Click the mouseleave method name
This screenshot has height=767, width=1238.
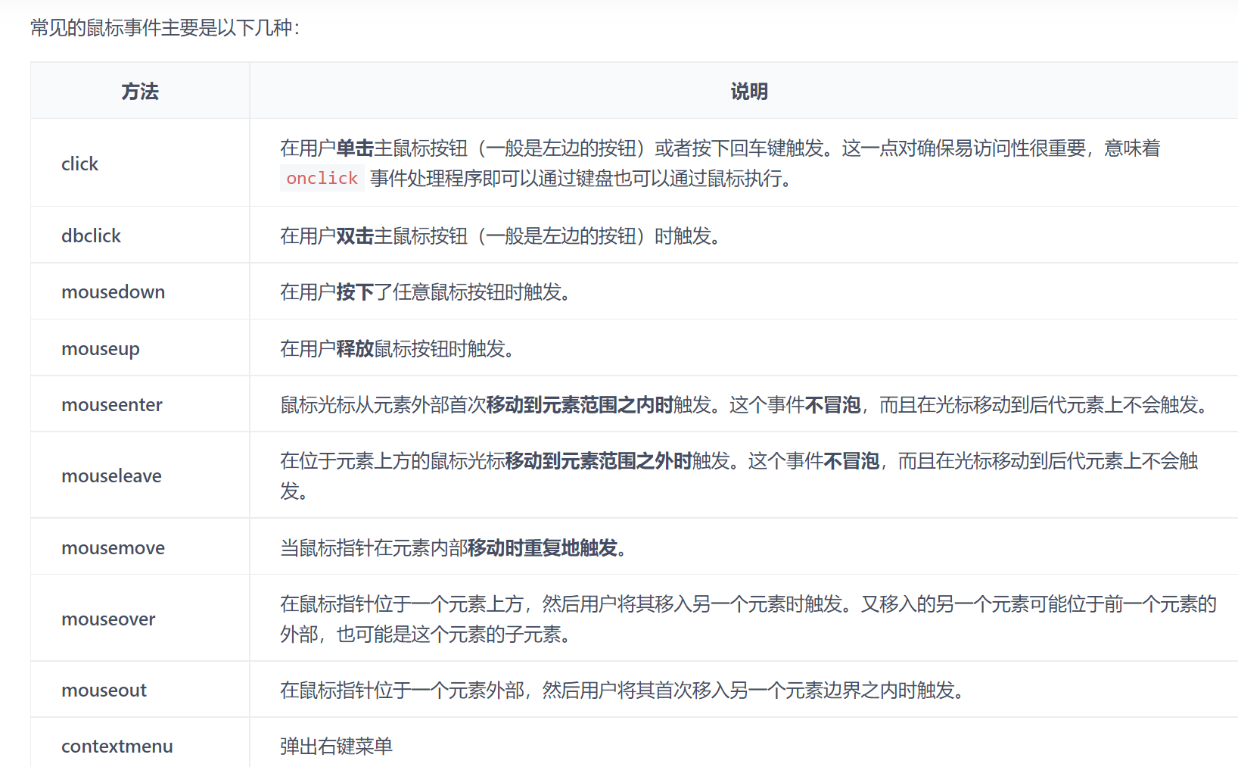(111, 476)
